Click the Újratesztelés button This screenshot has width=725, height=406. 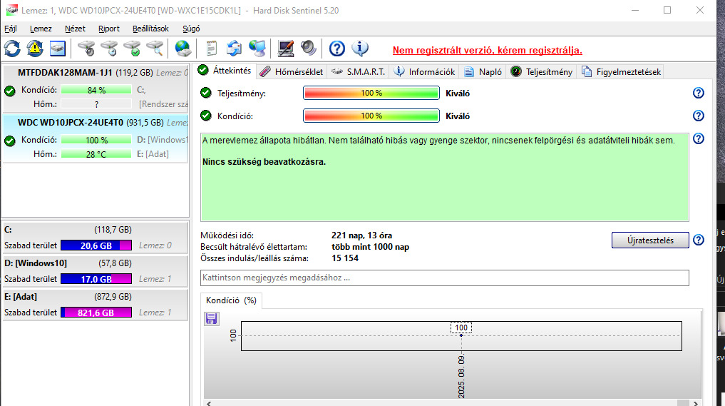(650, 240)
